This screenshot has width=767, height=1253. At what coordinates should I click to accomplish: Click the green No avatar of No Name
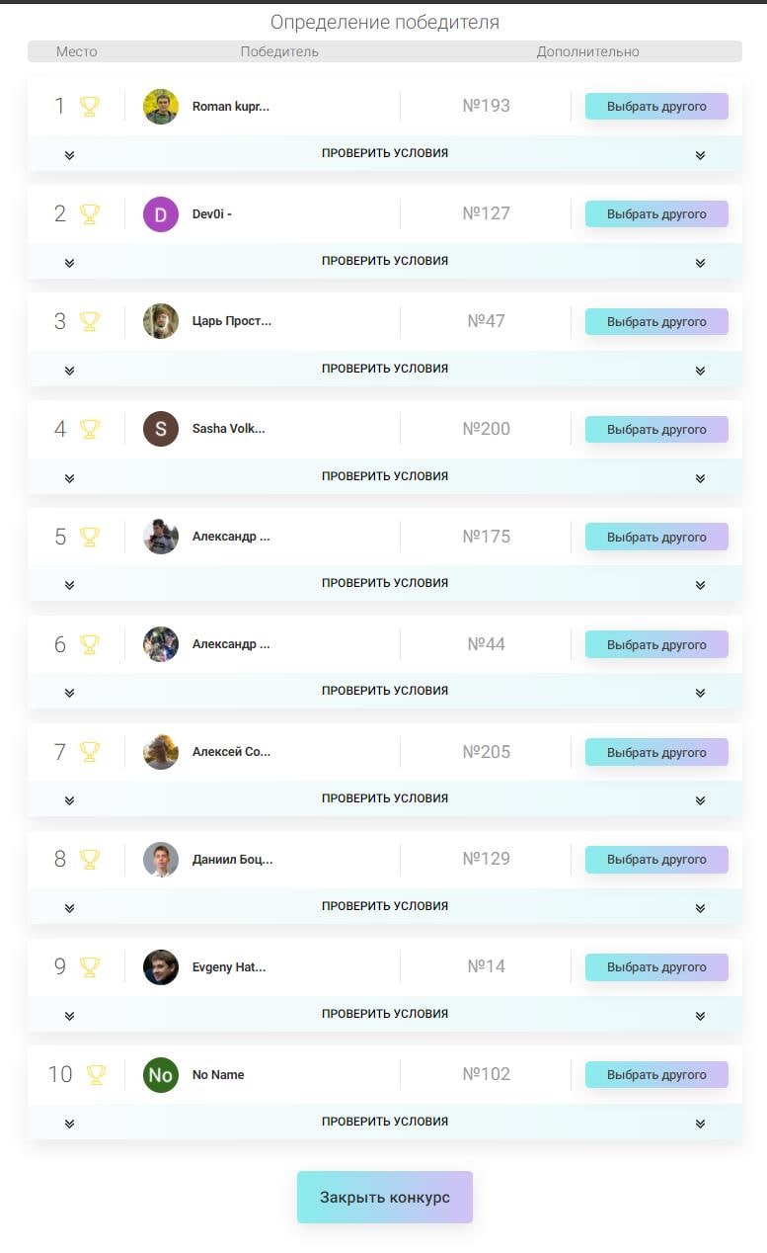pyautogui.click(x=161, y=1075)
